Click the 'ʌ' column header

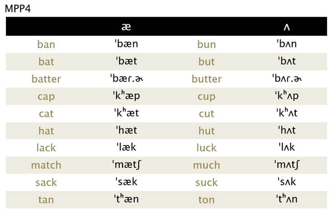click(286, 27)
